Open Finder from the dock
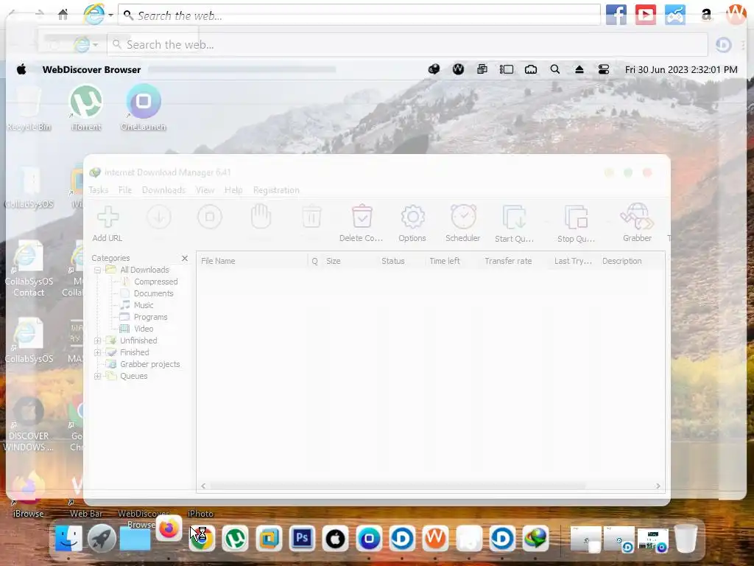This screenshot has height=566, width=754. pos(68,539)
